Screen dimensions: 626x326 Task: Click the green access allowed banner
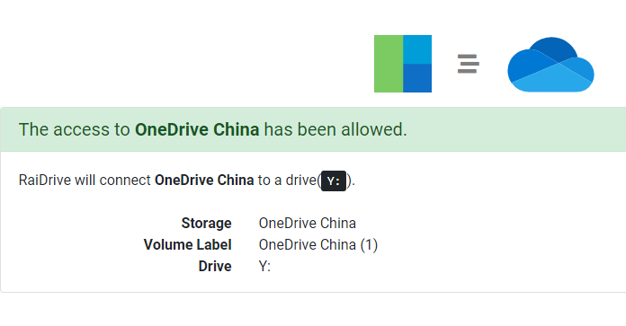[313, 129]
